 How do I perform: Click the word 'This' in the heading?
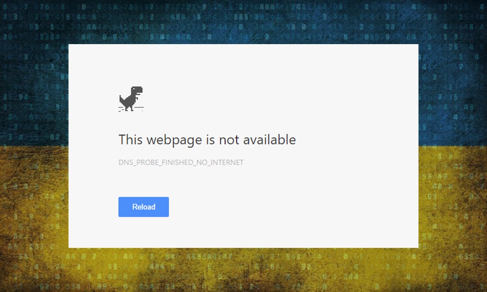[130, 139]
